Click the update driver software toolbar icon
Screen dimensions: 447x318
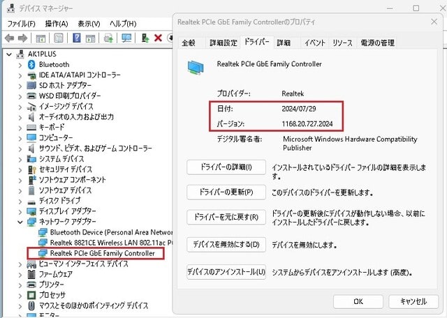pos(108,38)
